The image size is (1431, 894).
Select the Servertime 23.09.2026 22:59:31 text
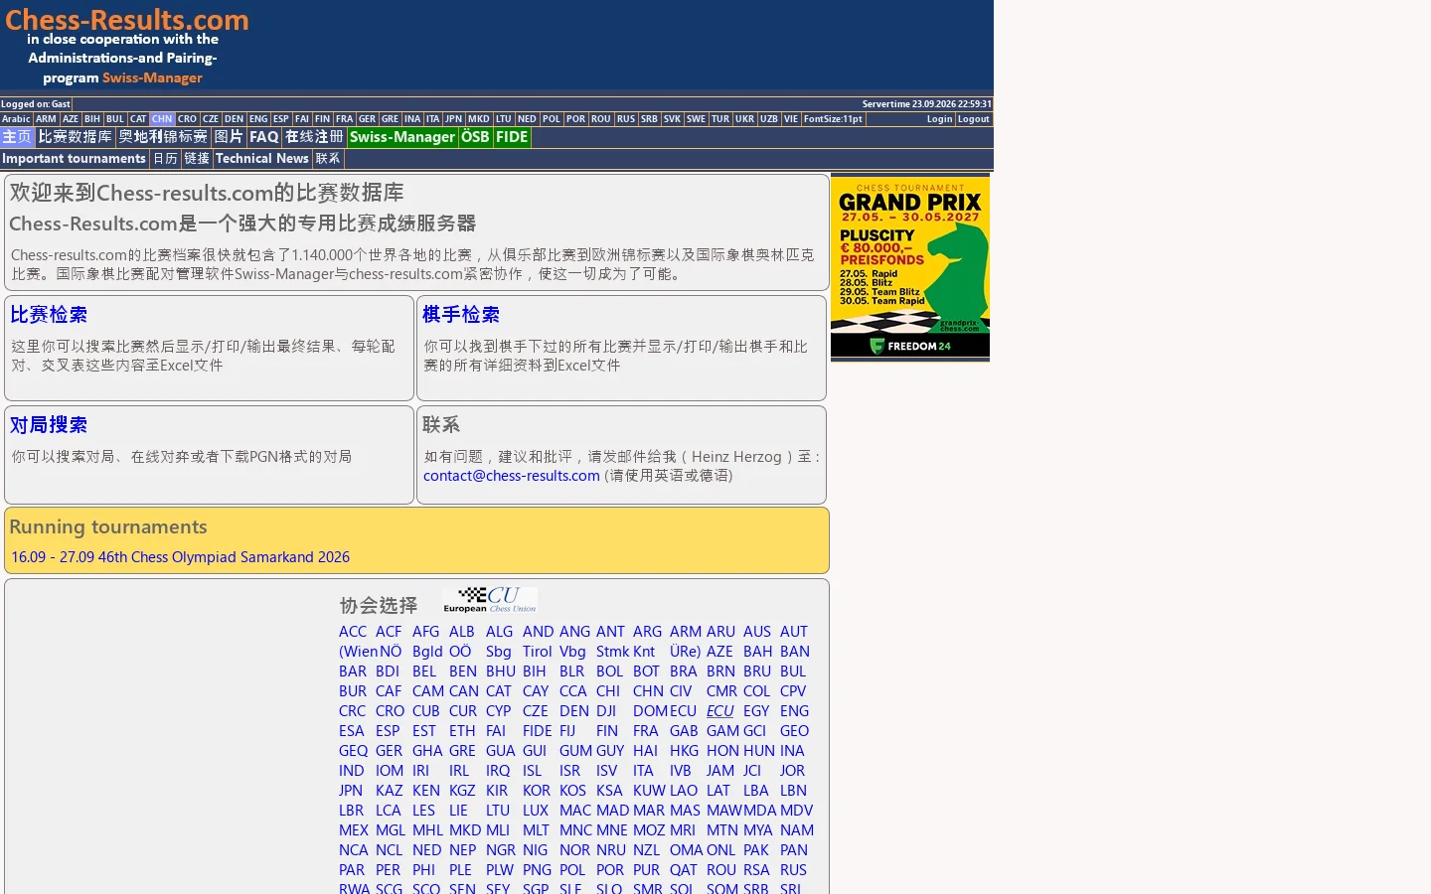point(927,104)
